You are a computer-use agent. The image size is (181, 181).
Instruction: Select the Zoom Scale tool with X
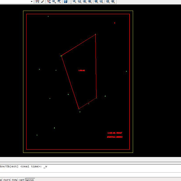(85, 2)
